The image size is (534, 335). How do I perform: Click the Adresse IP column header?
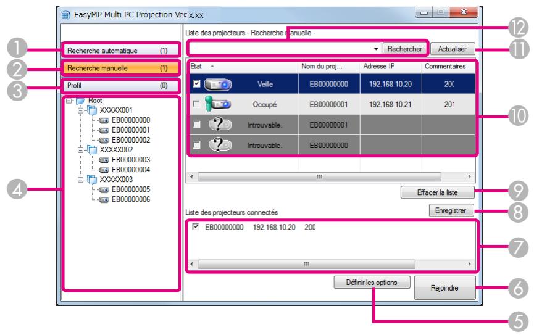tap(391, 67)
